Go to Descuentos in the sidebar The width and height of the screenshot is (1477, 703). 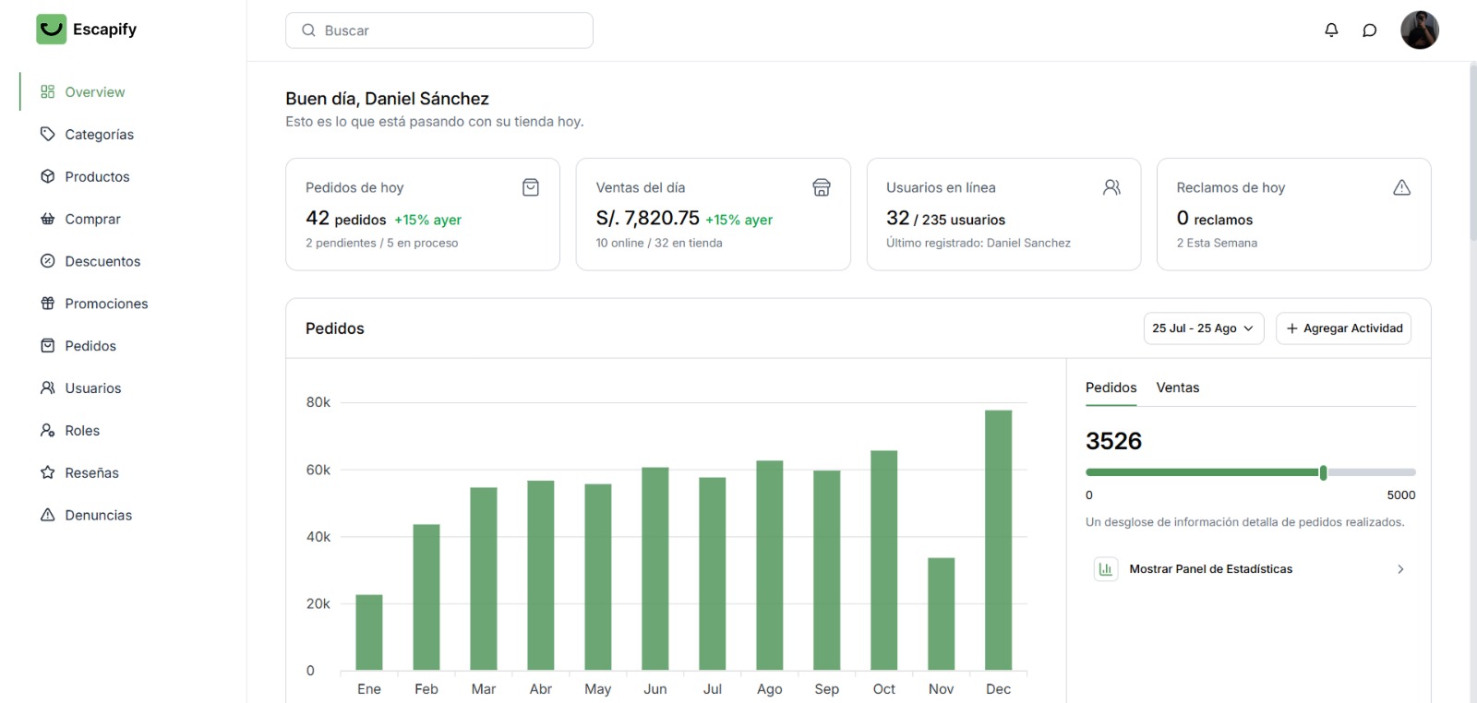(102, 261)
